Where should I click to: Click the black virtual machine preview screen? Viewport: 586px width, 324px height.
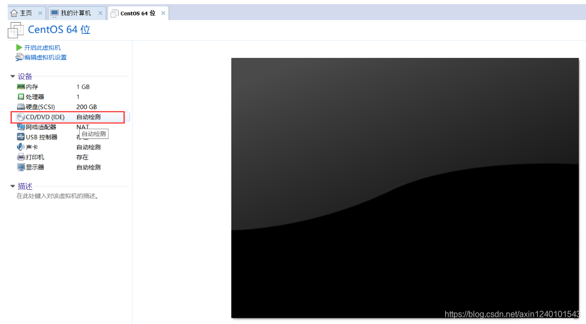405,188
